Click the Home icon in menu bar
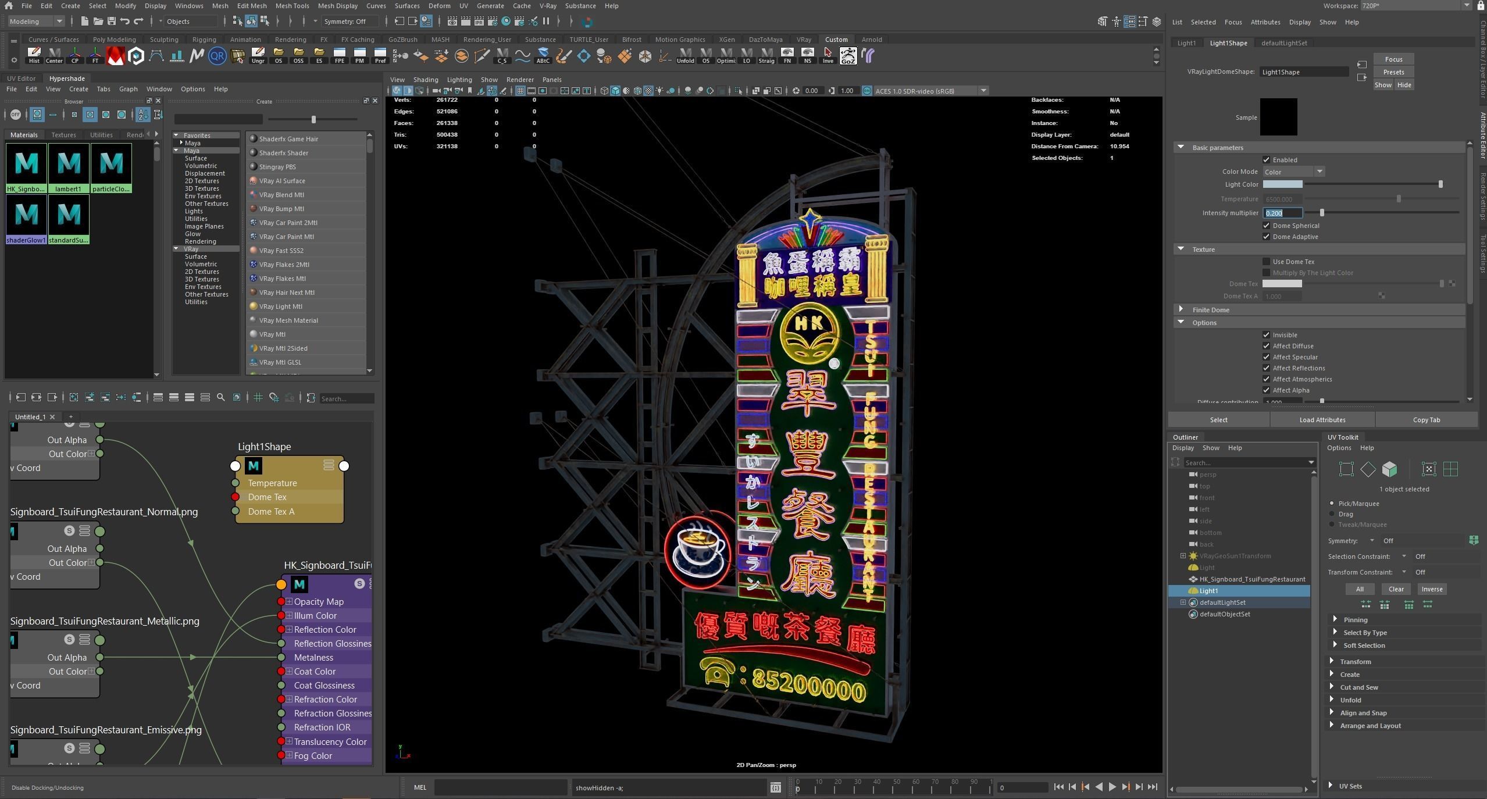This screenshot has height=799, width=1487. point(8,6)
